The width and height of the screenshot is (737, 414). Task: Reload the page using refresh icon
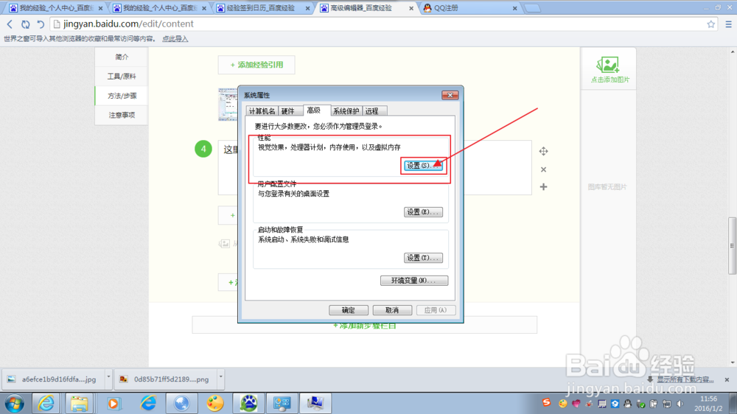click(x=25, y=24)
